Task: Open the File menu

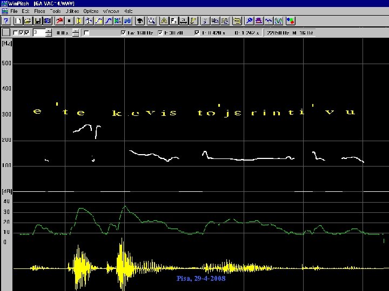Action: pos(14,11)
